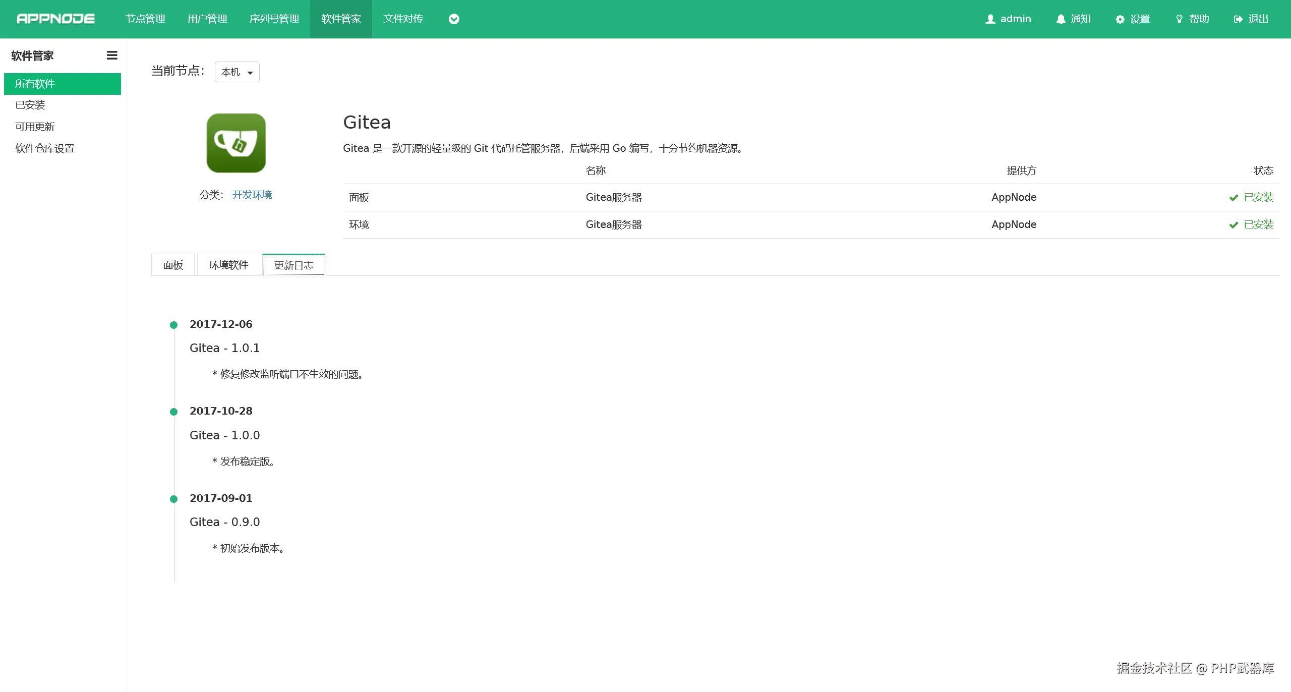Expand the circled chevron in top navigation
Image resolution: width=1291 pixels, height=692 pixels.
click(454, 19)
